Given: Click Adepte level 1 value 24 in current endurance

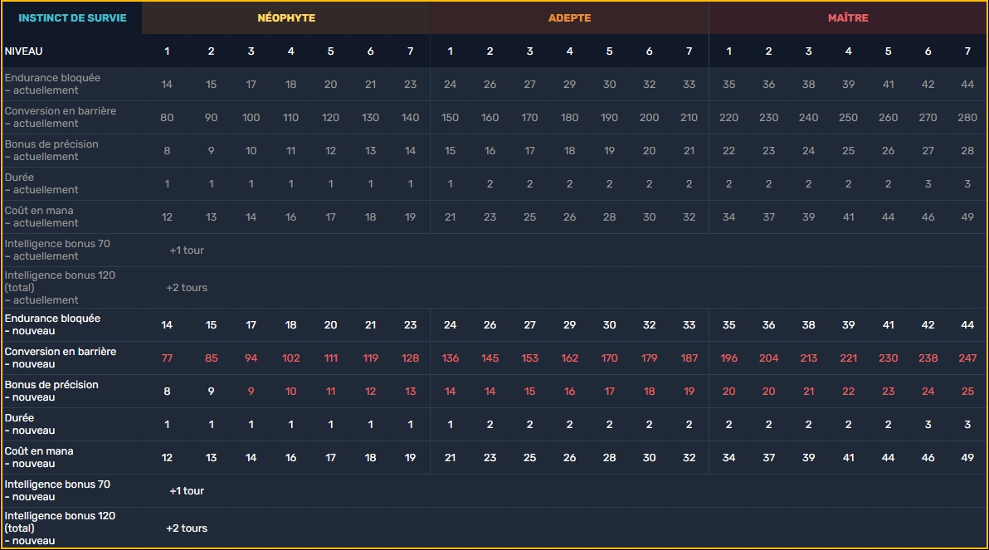Looking at the screenshot, I should (x=451, y=84).
